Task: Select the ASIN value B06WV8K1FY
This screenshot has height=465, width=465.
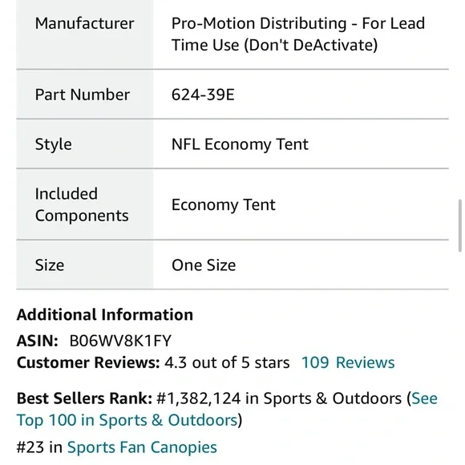Action: [x=120, y=341]
